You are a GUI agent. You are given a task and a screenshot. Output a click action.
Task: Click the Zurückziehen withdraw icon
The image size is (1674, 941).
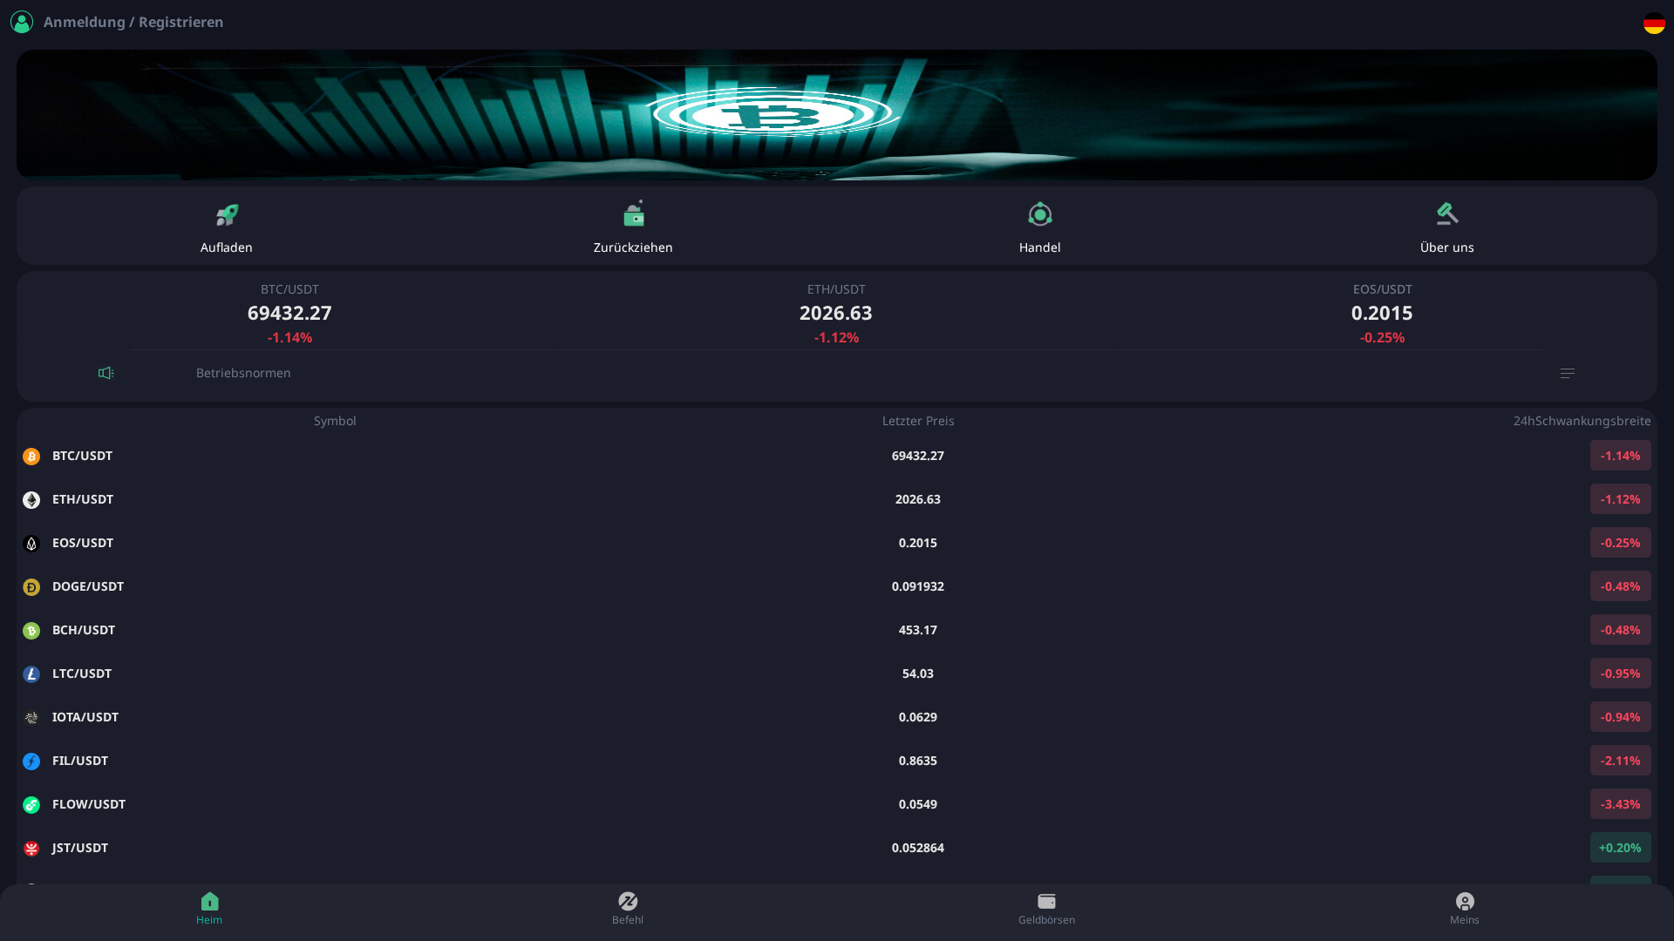(632, 214)
